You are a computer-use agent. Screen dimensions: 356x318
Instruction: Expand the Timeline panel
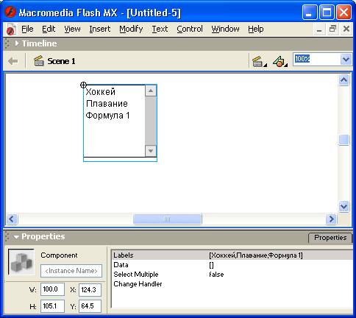pyautogui.click(x=17, y=43)
